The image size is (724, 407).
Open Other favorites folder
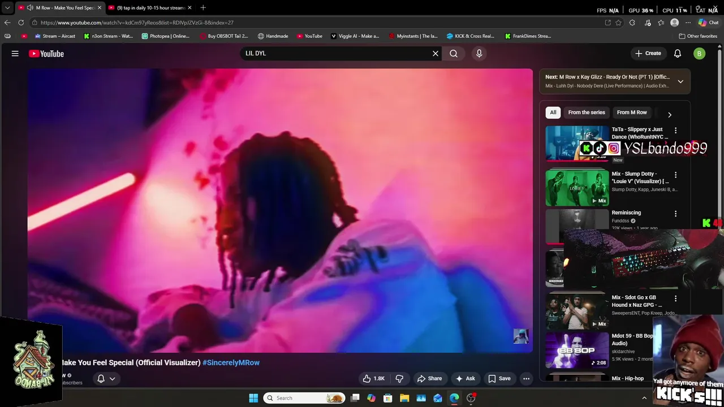coord(698,36)
